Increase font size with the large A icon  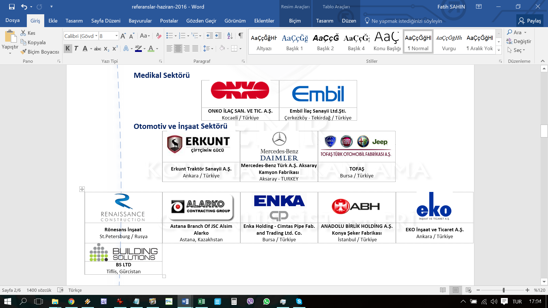tap(123, 36)
